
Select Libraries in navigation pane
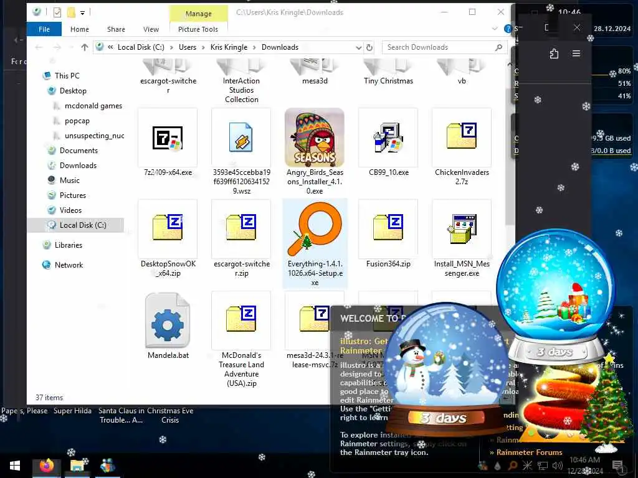pos(69,245)
